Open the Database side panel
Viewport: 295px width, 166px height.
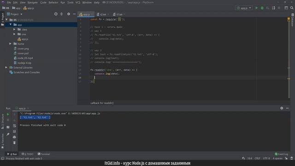pyautogui.click(x=293, y=20)
